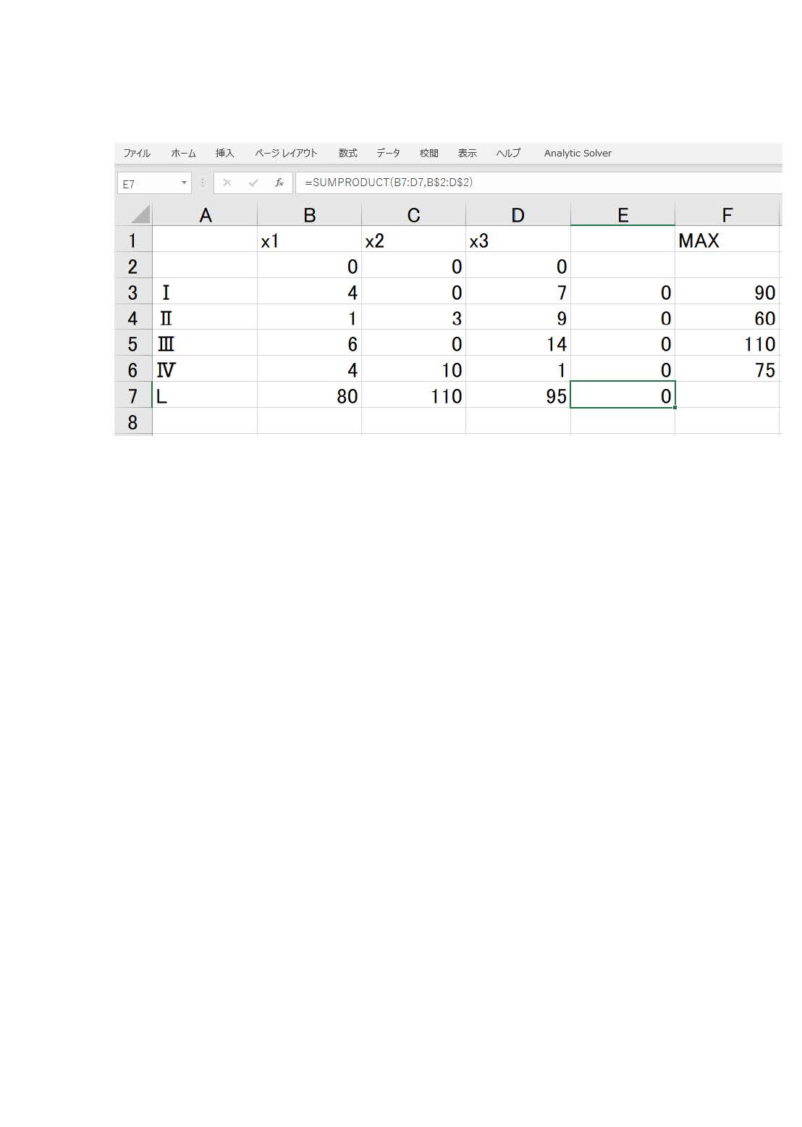Screen dimensions: 802x1127
Task: Switch to the ホーム tab
Action: 183,153
